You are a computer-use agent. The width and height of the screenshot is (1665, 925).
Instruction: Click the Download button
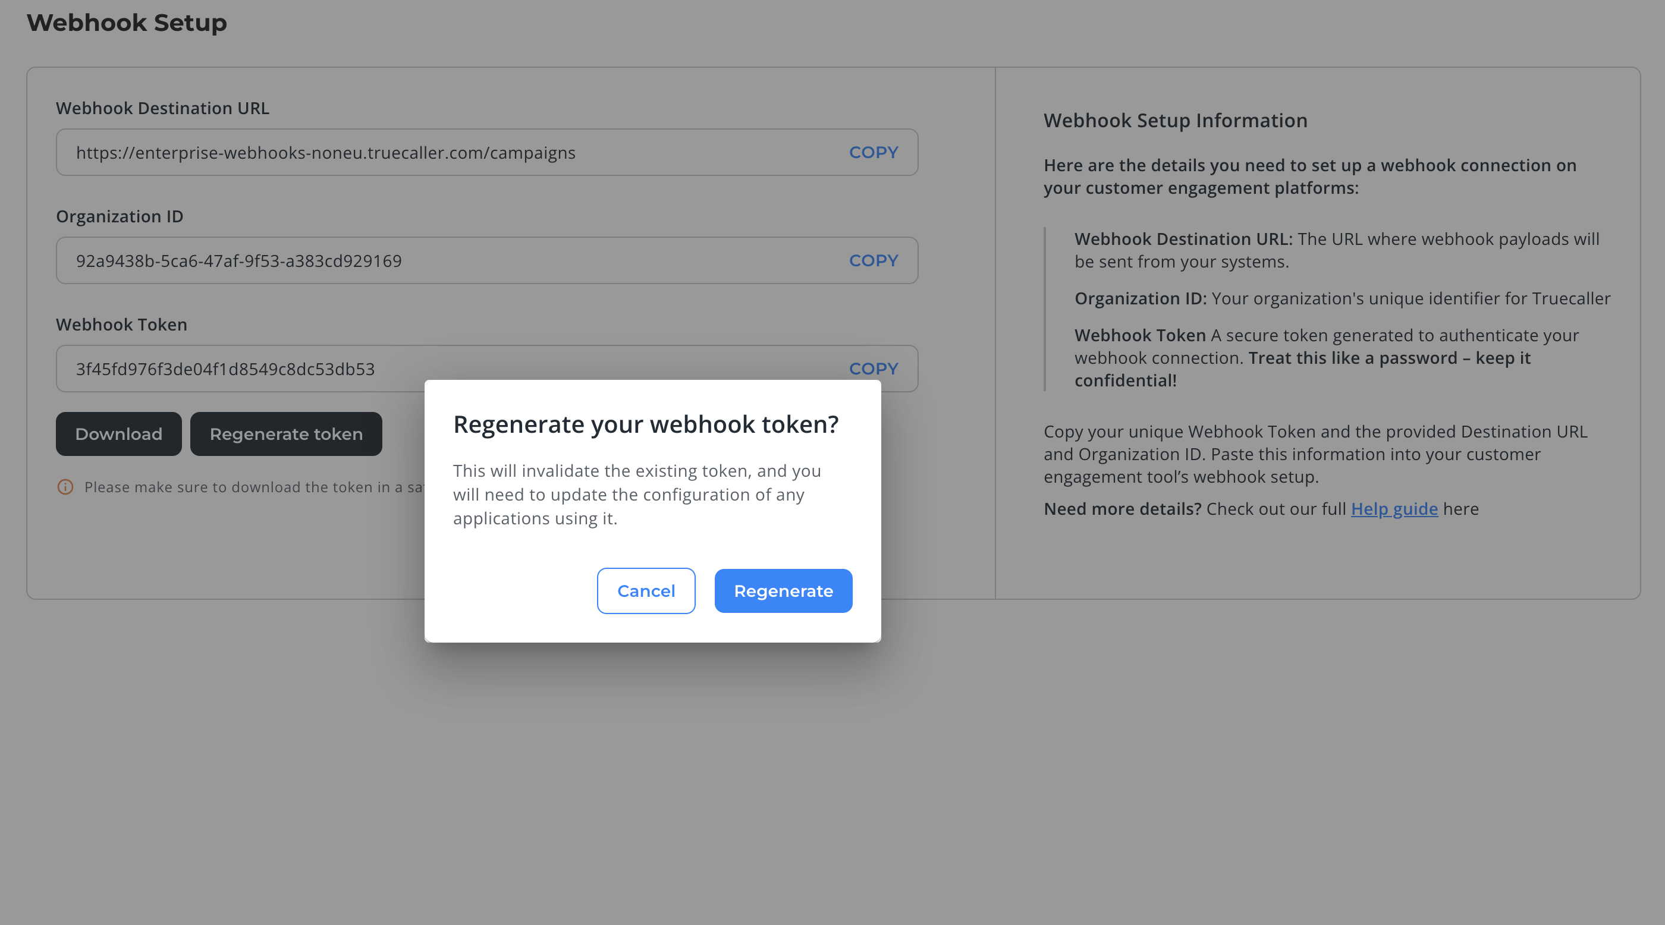click(x=118, y=434)
